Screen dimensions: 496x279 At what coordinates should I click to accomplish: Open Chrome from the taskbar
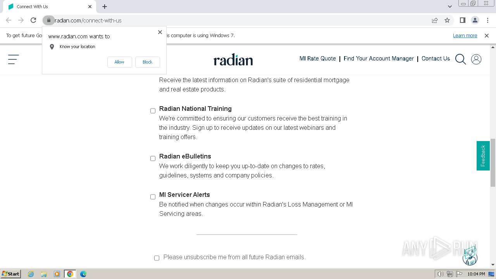70,274
